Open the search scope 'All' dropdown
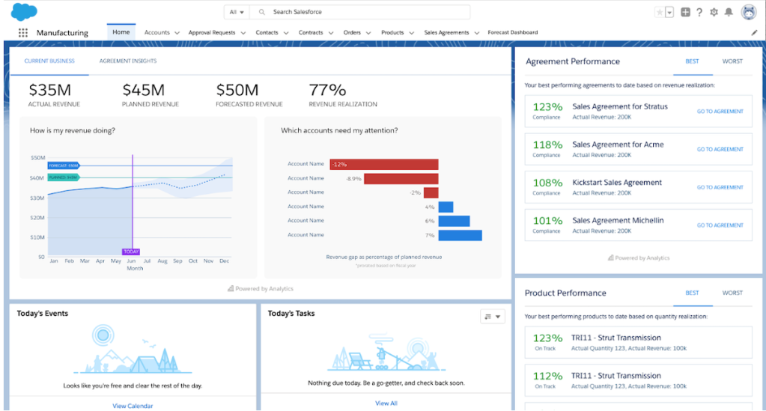The image size is (766, 411). click(x=237, y=12)
